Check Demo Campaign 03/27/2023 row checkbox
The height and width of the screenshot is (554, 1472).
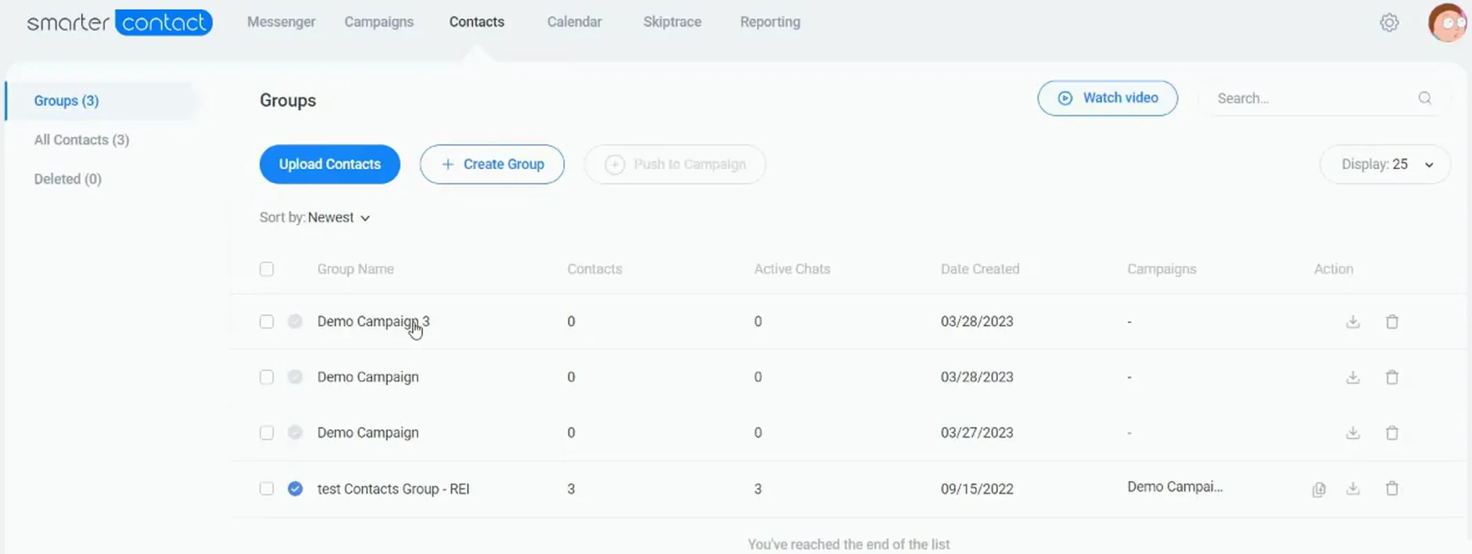point(267,433)
